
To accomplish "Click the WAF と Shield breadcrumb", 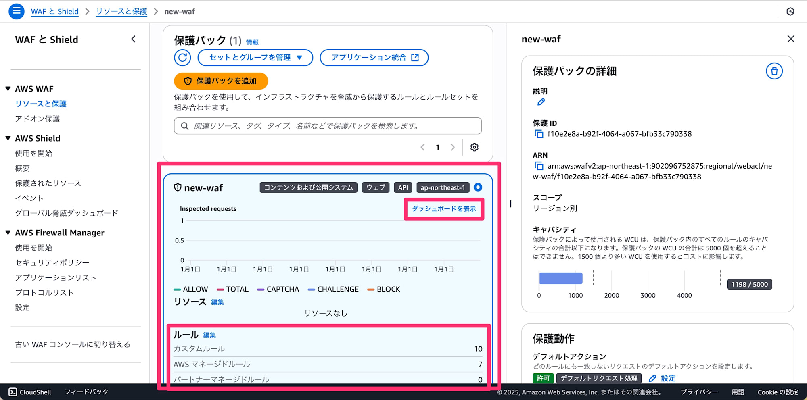I will (x=55, y=11).
